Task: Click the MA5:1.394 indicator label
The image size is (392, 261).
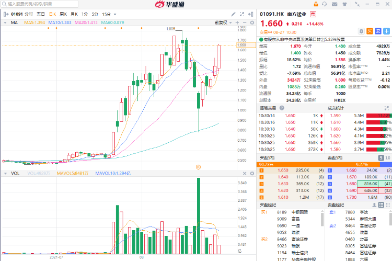Action: 34,22
